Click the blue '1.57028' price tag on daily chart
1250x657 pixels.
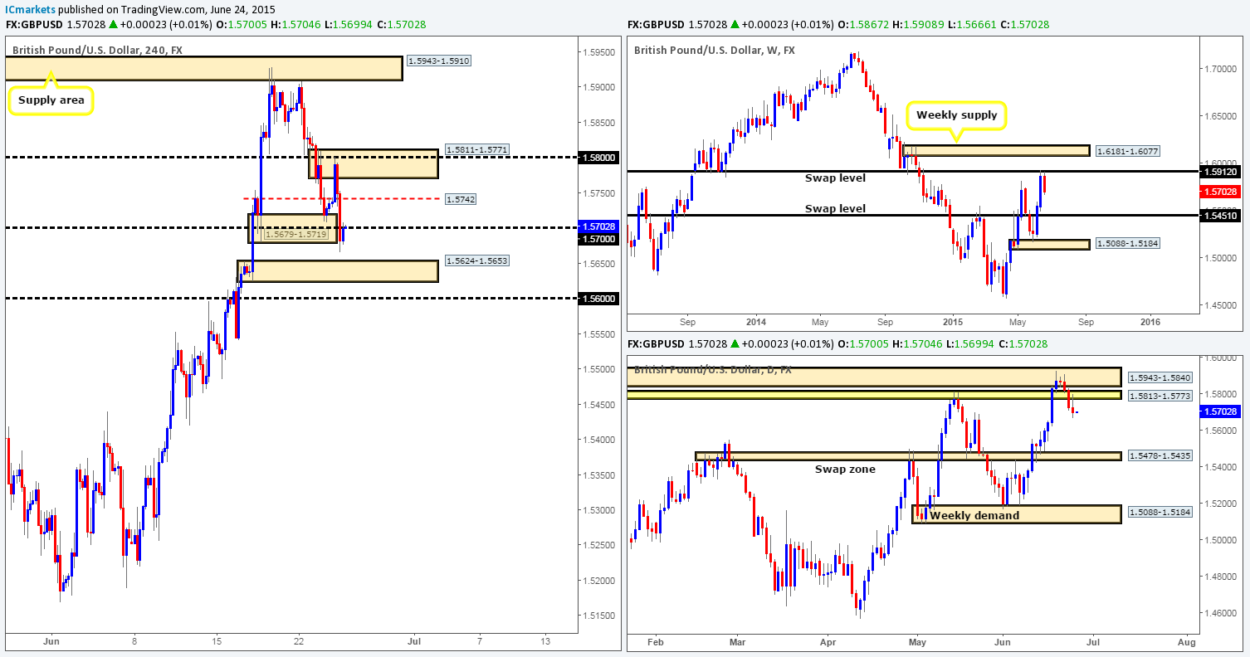click(1219, 411)
